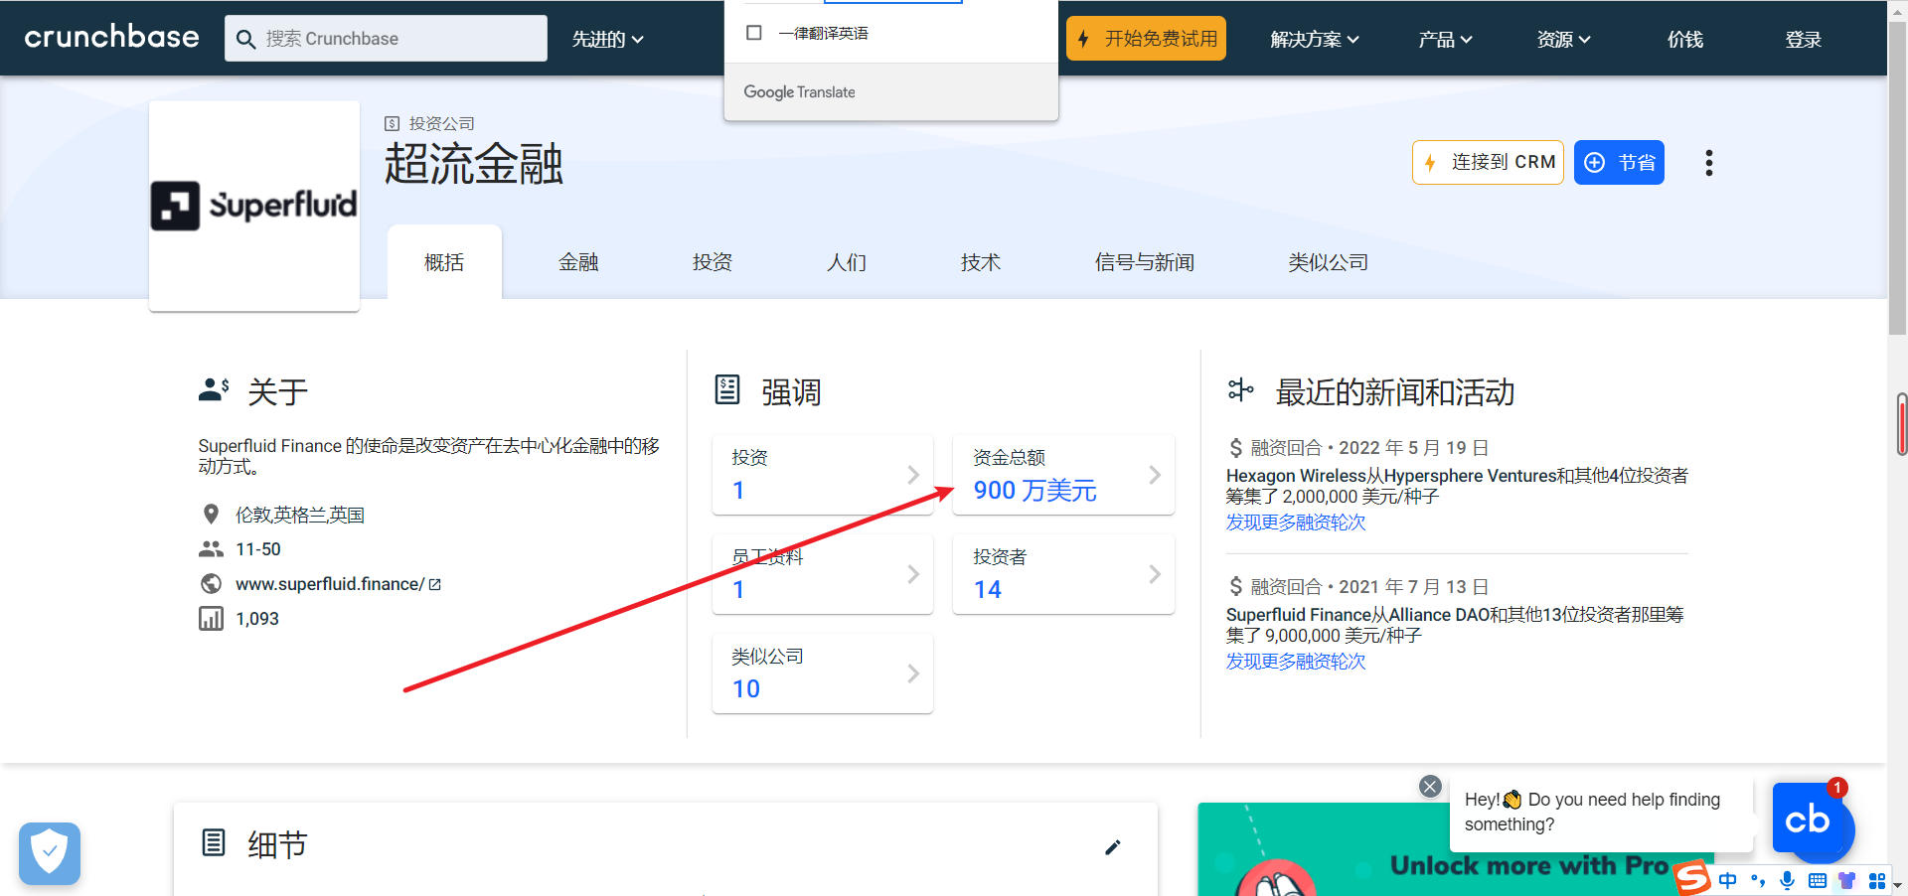Image resolution: width=1908 pixels, height=896 pixels.
Task: Open the 投资者 (Investors) 14 highlight card
Action: pos(1063,574)
